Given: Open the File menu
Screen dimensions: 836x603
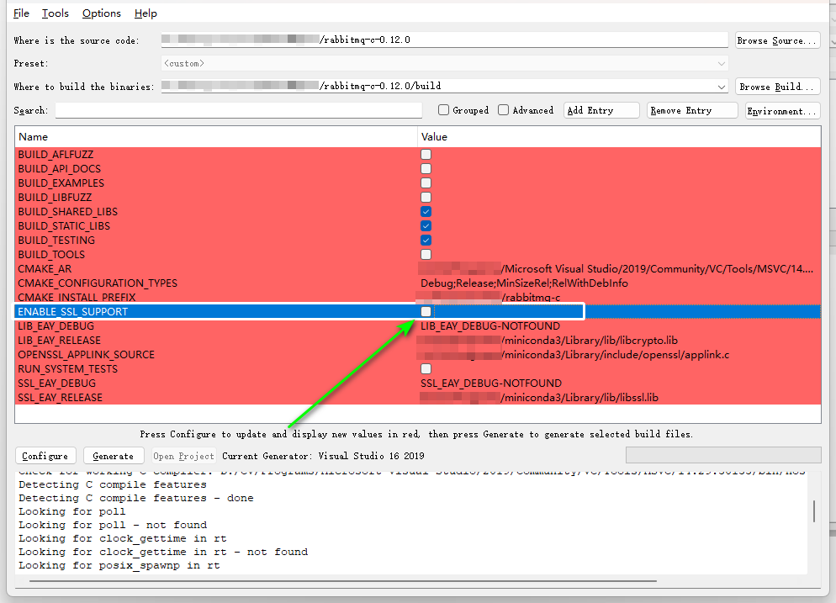Looking at the screenshot, I should [x=21, y=13].
